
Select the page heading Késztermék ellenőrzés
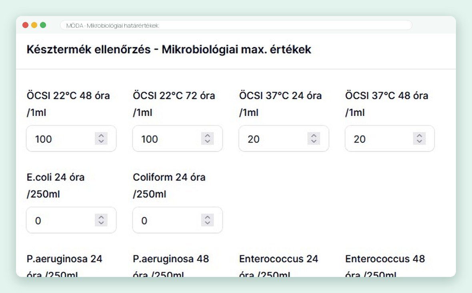tap(169, 49)
